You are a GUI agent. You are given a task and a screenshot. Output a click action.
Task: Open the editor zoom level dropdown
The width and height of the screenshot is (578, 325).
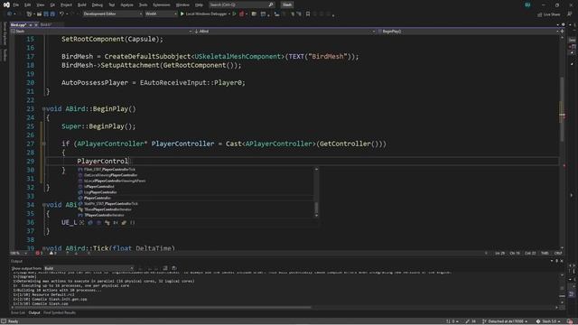(18, 253)
